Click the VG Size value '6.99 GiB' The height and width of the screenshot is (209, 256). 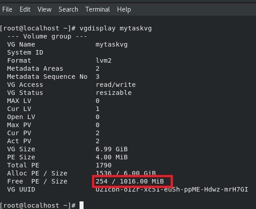point(112,149)
